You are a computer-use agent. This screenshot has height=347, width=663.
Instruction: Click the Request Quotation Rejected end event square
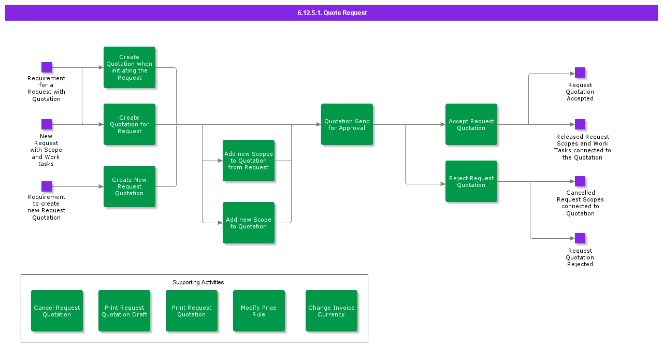580,238
